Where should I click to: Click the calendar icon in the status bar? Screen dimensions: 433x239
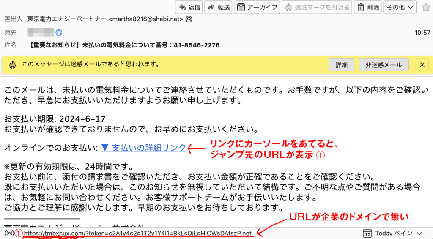click(x=367, y=233)
